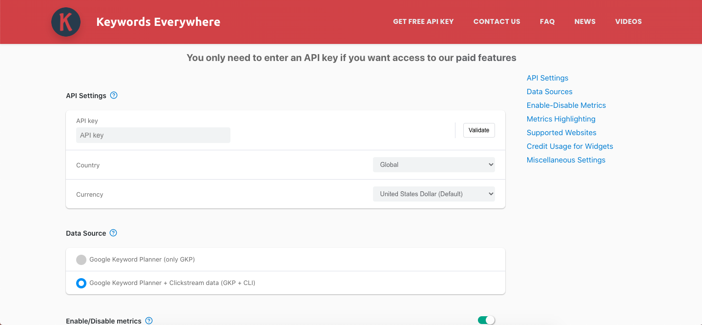Click the Keywords Everywhere K logo
Image resolution: width=702 pixels, height=325 pixels.
click(66, 22)
